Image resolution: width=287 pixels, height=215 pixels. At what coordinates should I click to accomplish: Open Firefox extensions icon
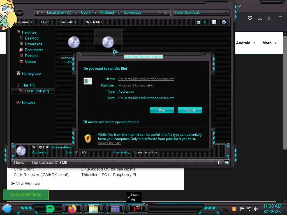(x=270, y=18)
